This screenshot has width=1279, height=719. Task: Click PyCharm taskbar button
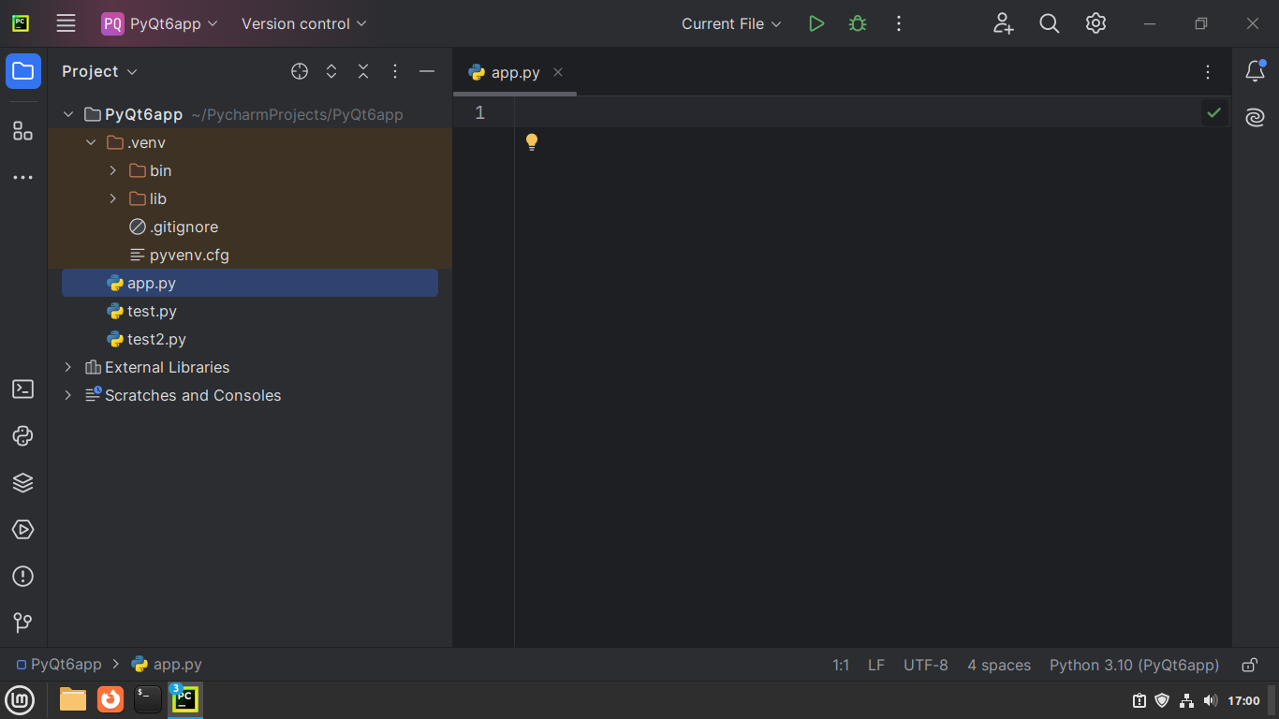pos(185,699)
